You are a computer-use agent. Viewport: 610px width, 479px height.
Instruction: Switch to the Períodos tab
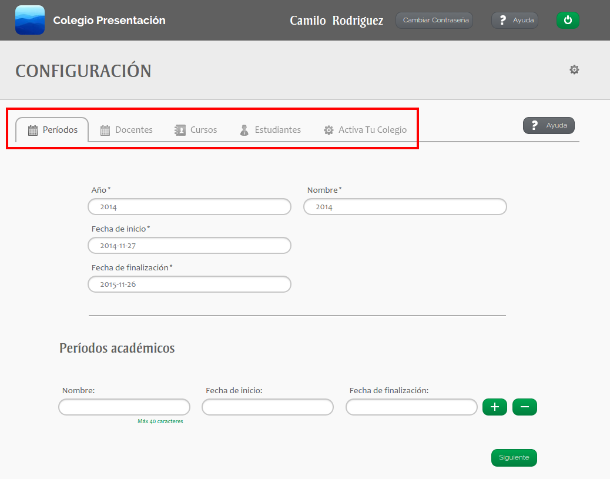[52, 130]
